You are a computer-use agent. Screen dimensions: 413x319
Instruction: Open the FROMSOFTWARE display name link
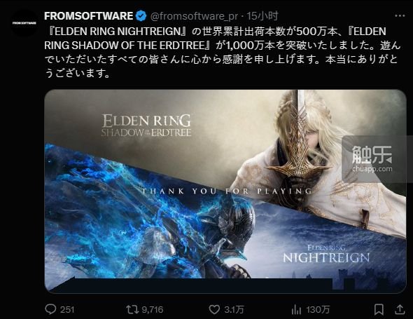88,16
